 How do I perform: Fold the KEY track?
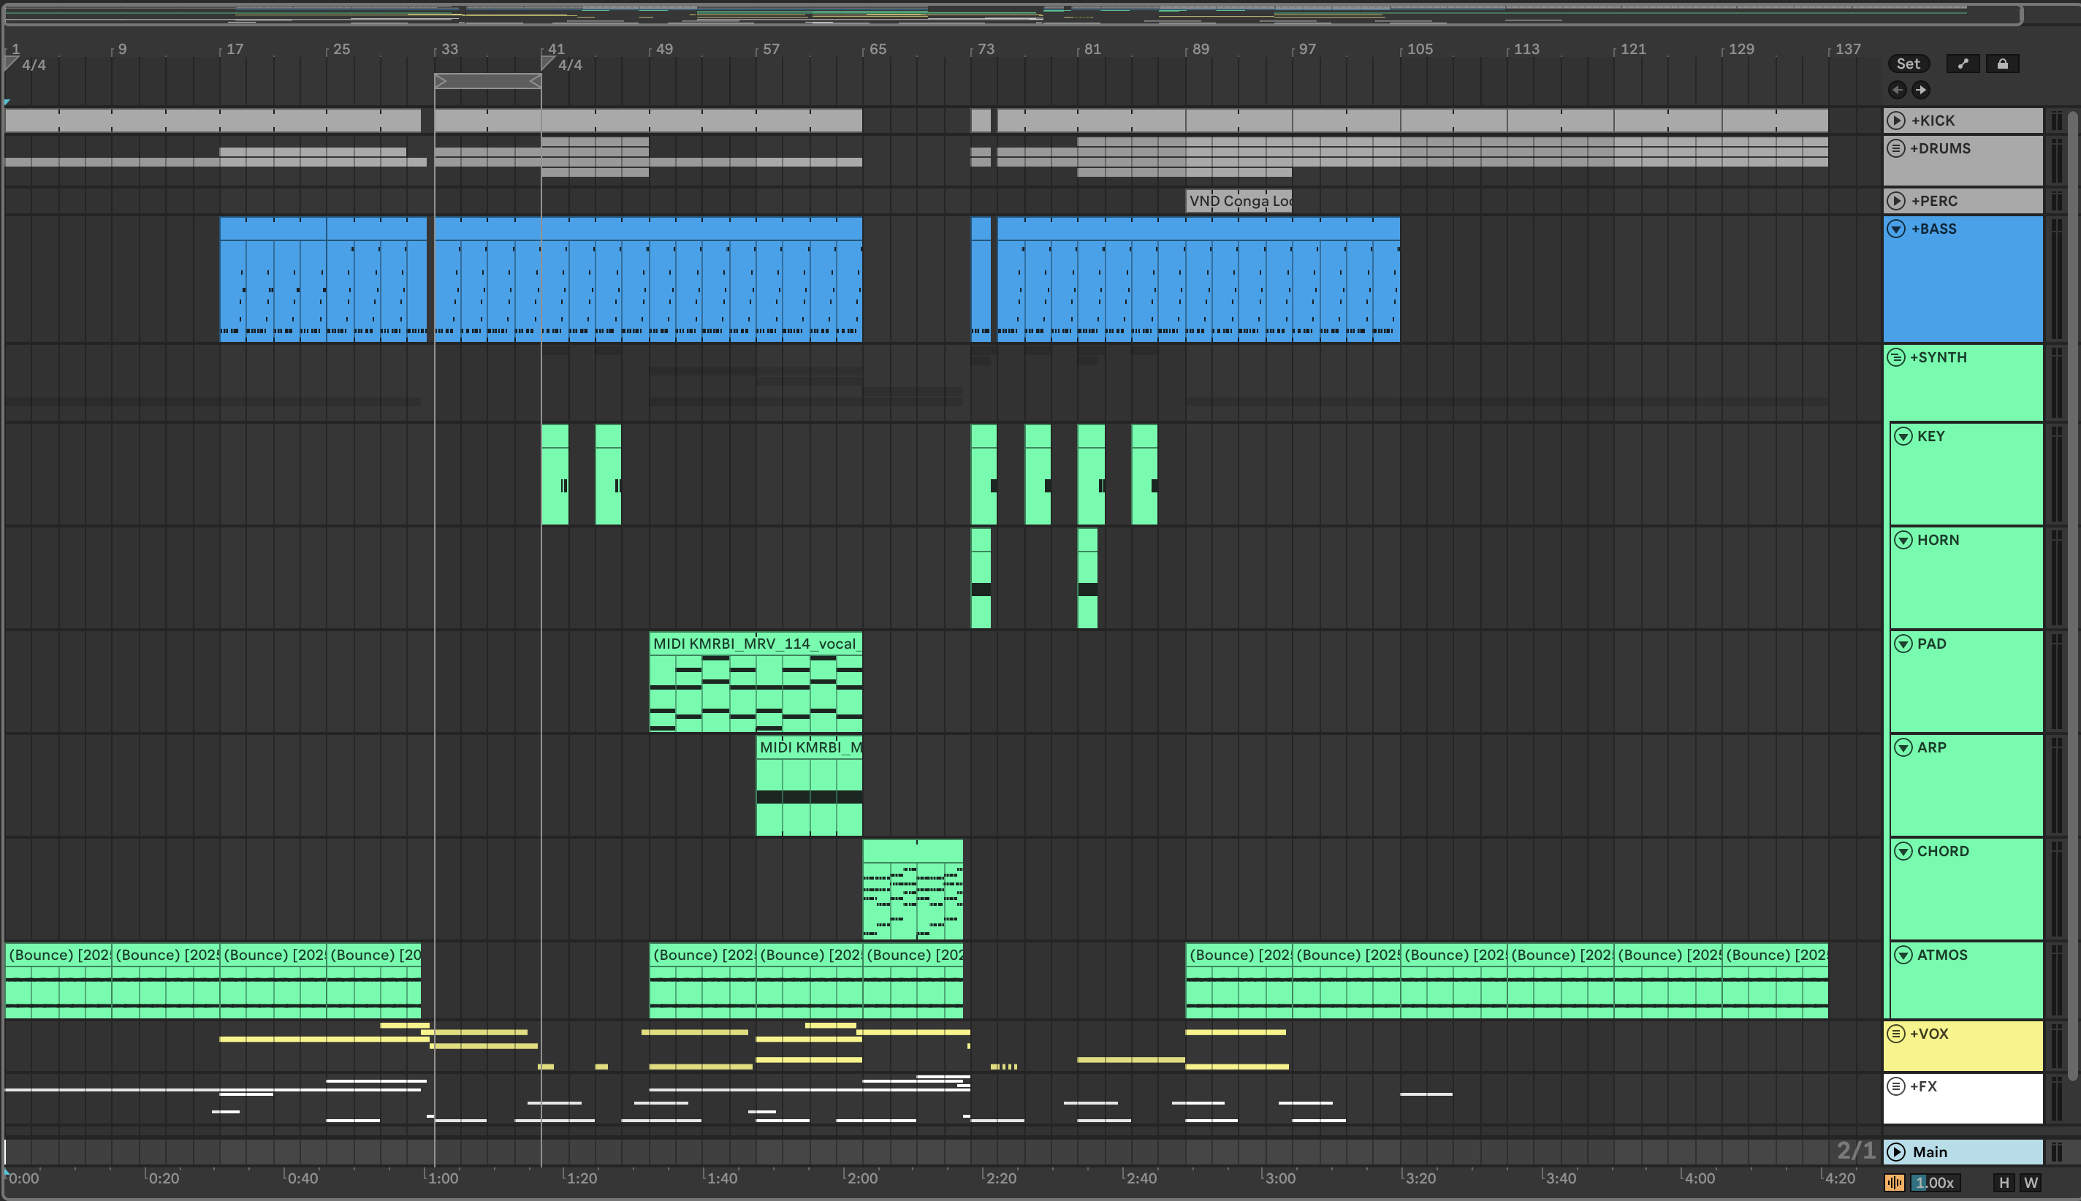coord(1903,436)
